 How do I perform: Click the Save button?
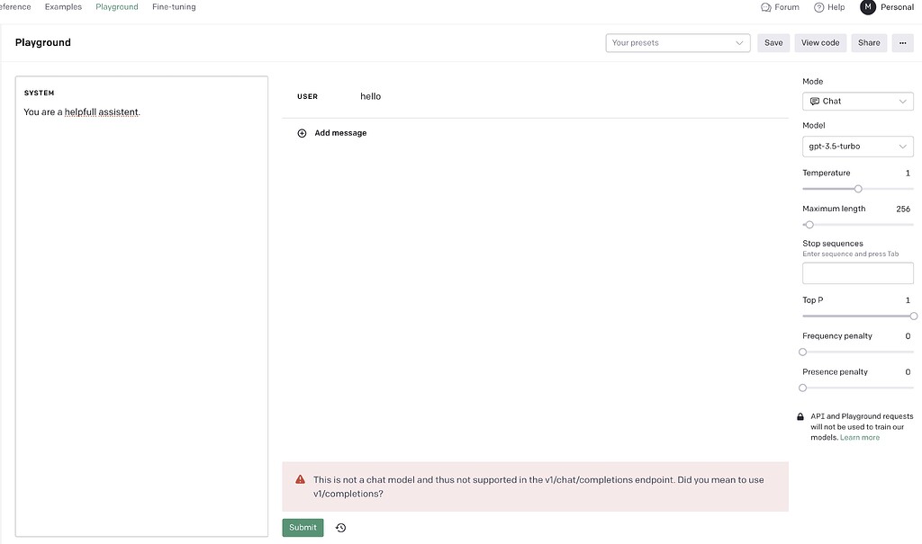coord(773,42)
